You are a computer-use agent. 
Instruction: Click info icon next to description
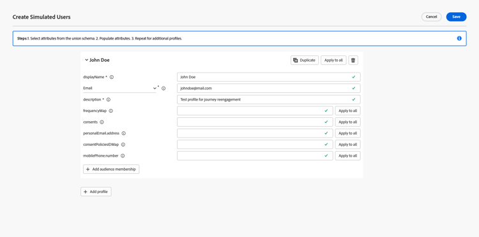pyautogui.click(x=109, y=99)
